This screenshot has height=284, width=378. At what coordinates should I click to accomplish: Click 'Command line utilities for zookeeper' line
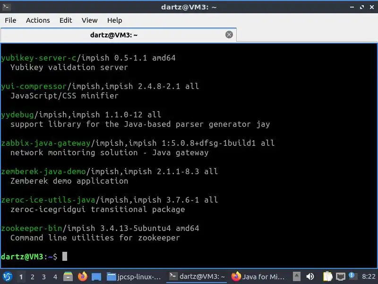(95, 238)
